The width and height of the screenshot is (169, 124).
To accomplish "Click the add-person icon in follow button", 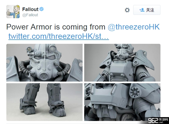I will coord(142,10).
